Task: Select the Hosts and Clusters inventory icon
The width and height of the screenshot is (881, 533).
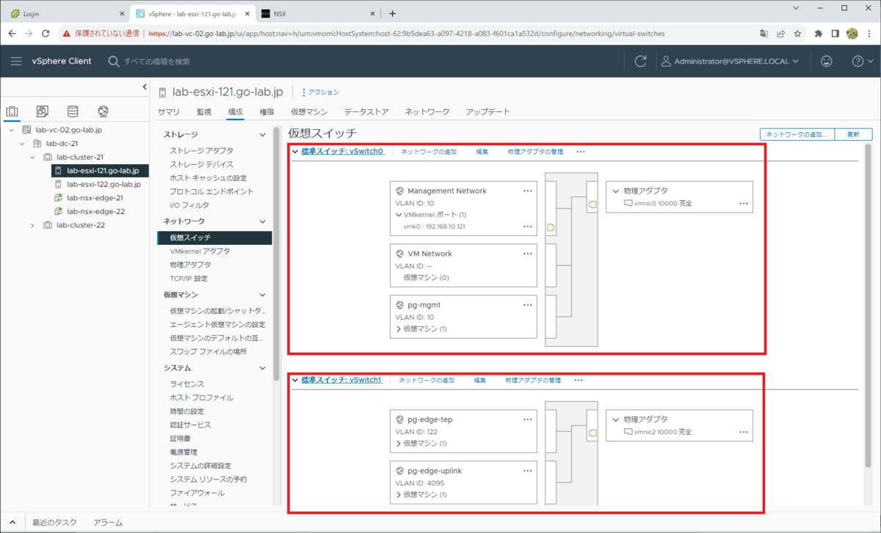Action: coord(12,111)
